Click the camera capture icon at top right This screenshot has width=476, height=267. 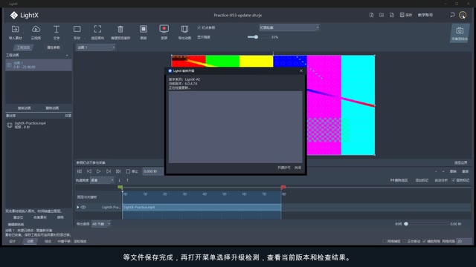[x=460, y=31]
